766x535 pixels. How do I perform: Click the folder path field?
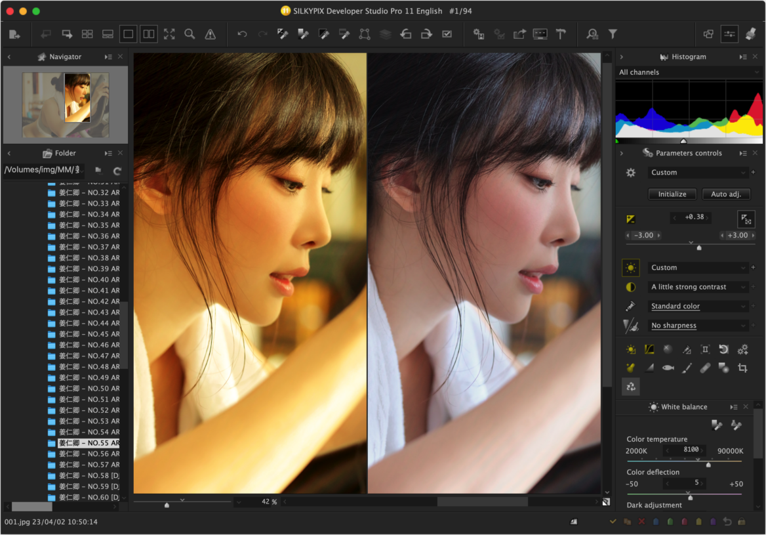43,170
